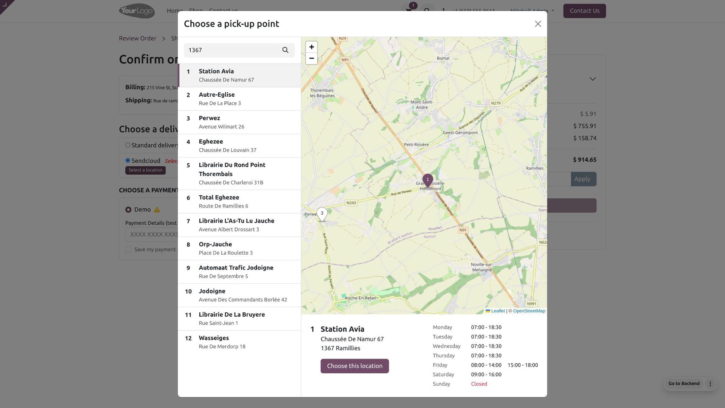Select Wasseiges pick-up point entry
The image size is (725, 408).
click(x=239, y=342)
